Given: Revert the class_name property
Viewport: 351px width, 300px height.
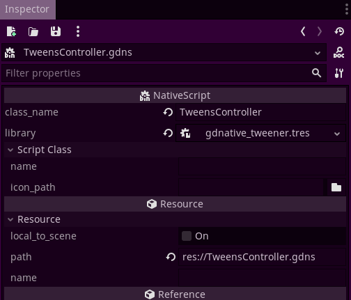Looking at the screenshot, I should (x=168, y=112).
